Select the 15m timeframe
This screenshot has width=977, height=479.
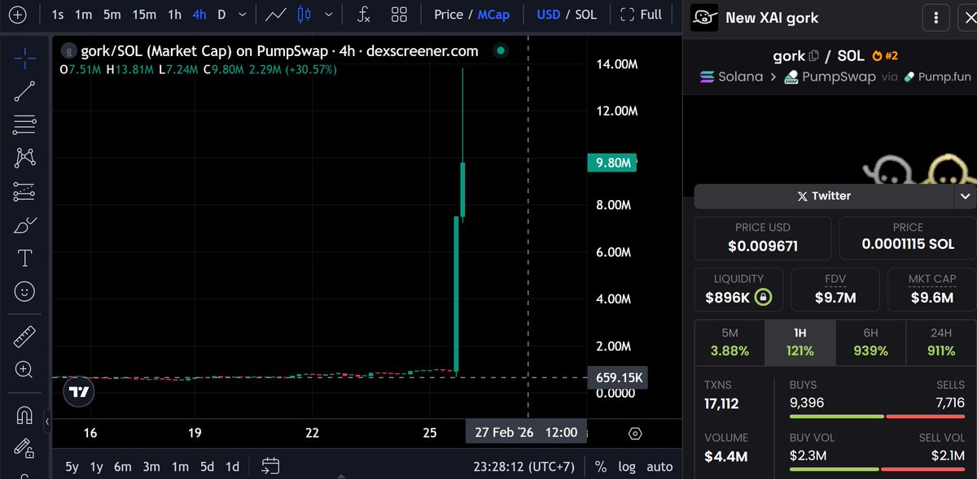coord(144,15)
